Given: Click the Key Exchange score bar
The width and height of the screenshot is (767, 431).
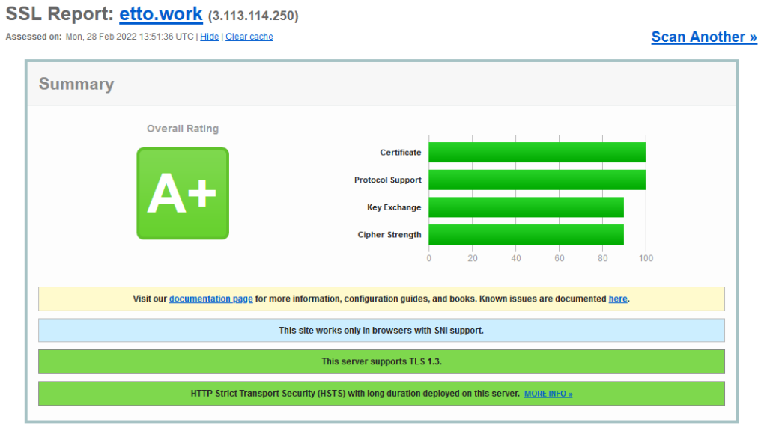Looking at the screenshot, I should coord(526,207).
